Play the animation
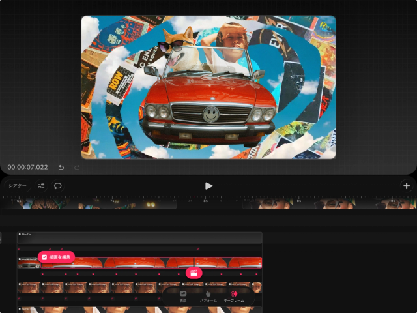Screen dimensions: 417x313 pyautogui.click(x=208, y=186)
